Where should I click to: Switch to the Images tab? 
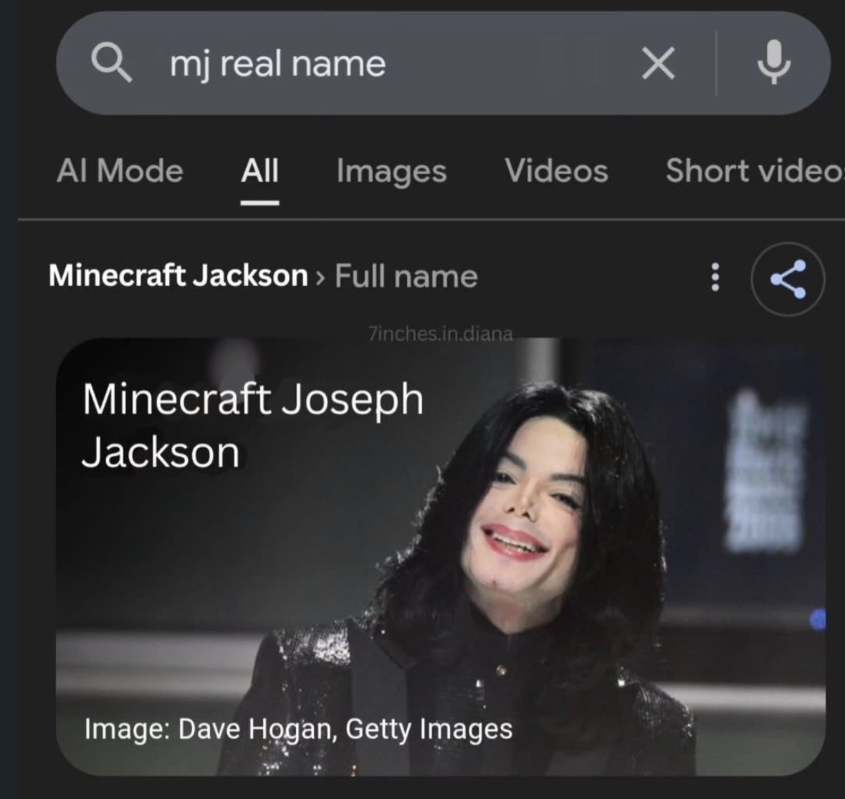pos(392,171)
